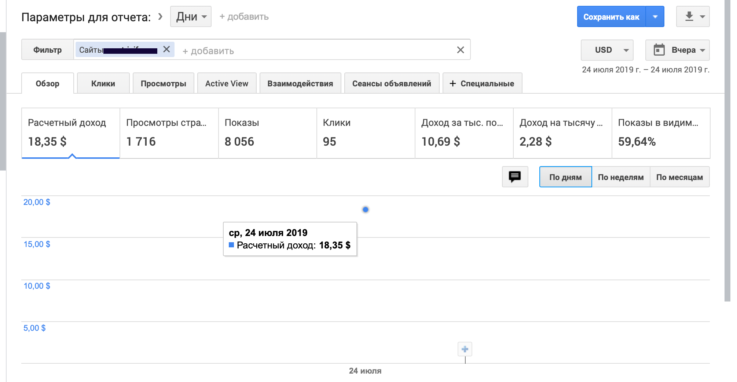Clear all filters with the X icon
The height and width of the screenshot is (382, 737).
coord(461,50)
